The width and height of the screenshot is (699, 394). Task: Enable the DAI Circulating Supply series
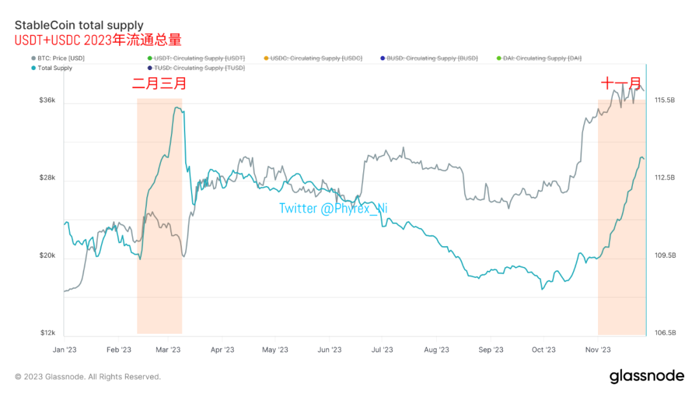click(539, 58)
